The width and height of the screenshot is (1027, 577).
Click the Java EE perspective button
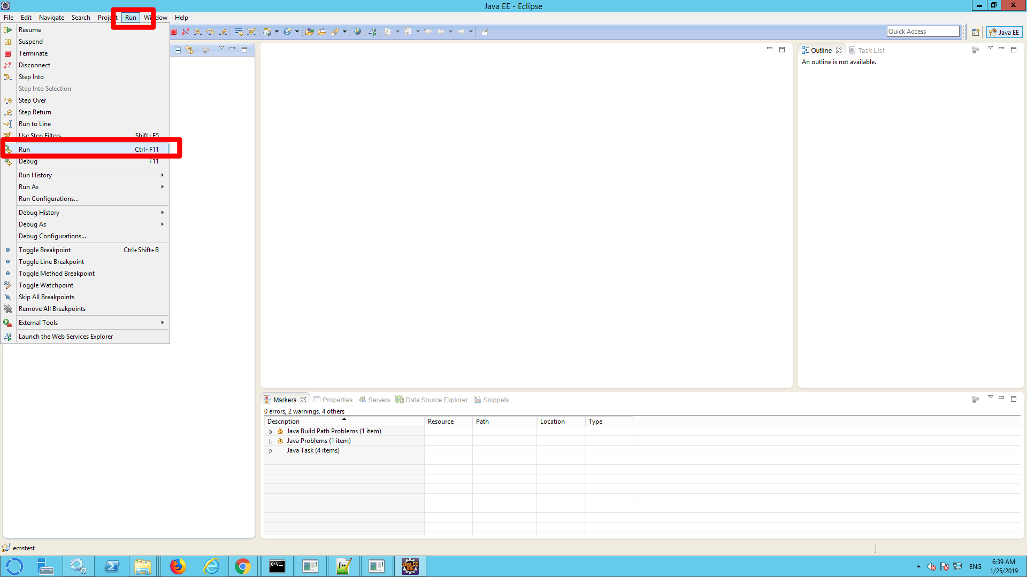click(x=1004, y=32)
